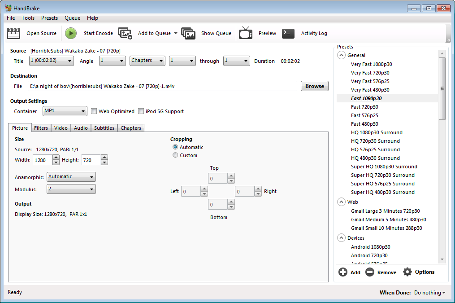Collapse the General presets group

pos(342,55)
